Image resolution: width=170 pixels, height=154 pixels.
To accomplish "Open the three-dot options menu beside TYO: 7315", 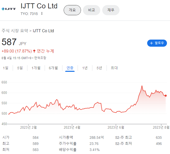I will (x=42, y=13).
